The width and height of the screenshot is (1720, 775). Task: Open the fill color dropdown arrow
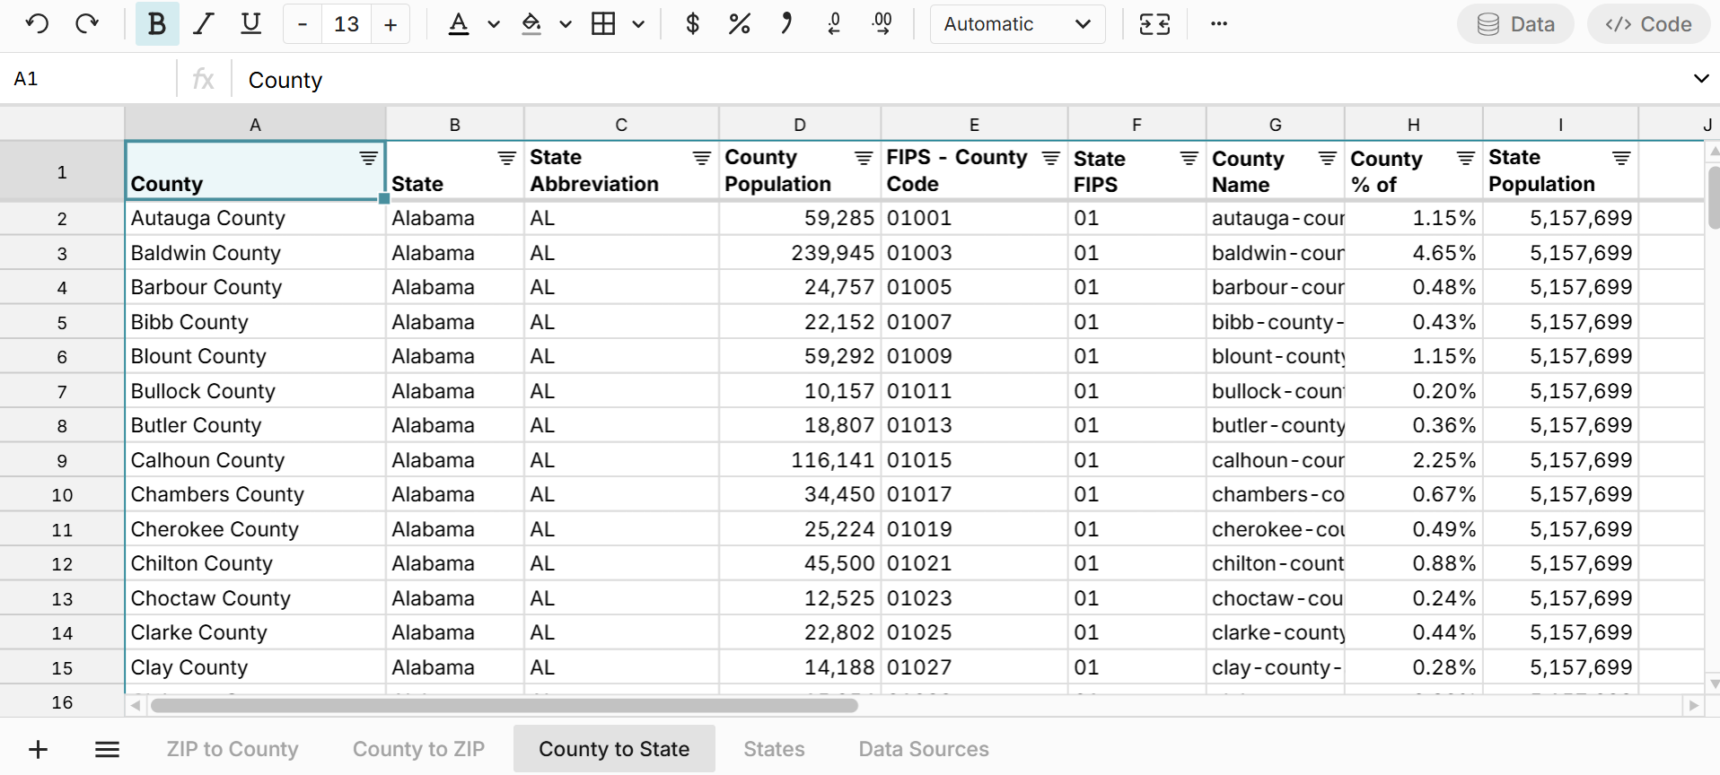(566, 24)
